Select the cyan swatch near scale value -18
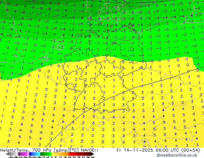 tap(39, 154)
